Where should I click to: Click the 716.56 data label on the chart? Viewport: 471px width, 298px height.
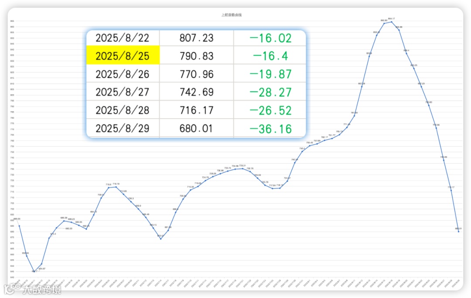[x=191, y=187]
